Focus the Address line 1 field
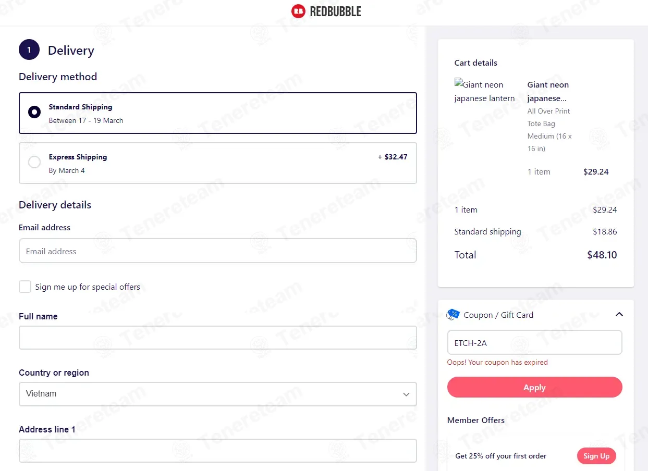 (218, 451)
